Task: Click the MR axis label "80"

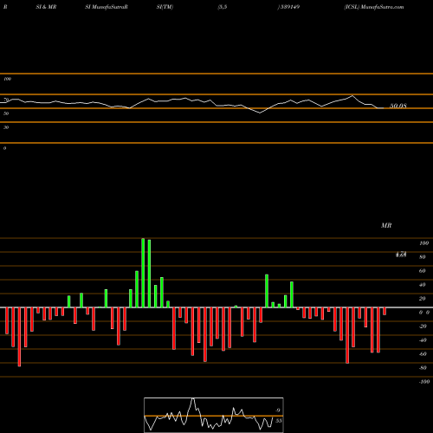Action: click(x=423, y=257)
